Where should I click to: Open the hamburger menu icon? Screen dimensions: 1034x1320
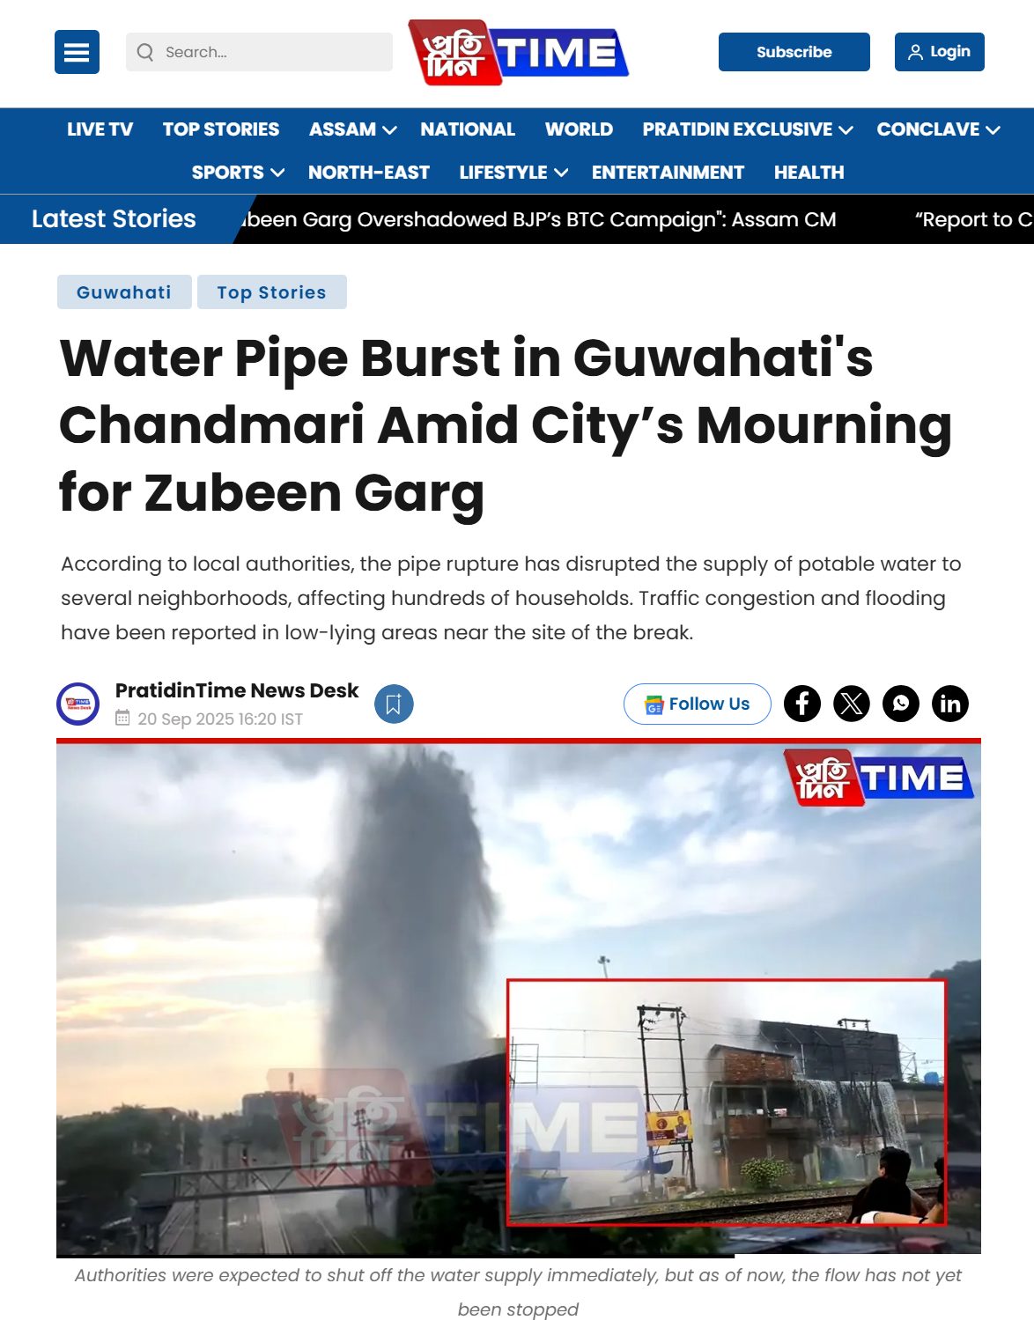[77, 52]
